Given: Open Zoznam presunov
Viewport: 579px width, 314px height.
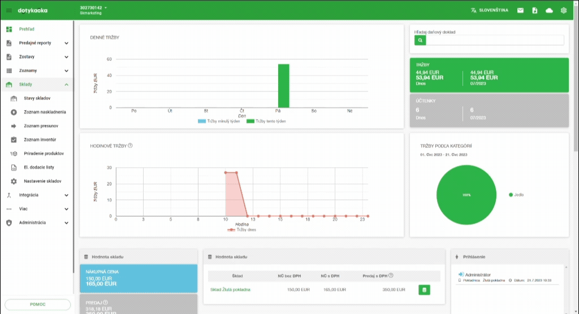Looking at the screenshot, I should 41,126.
